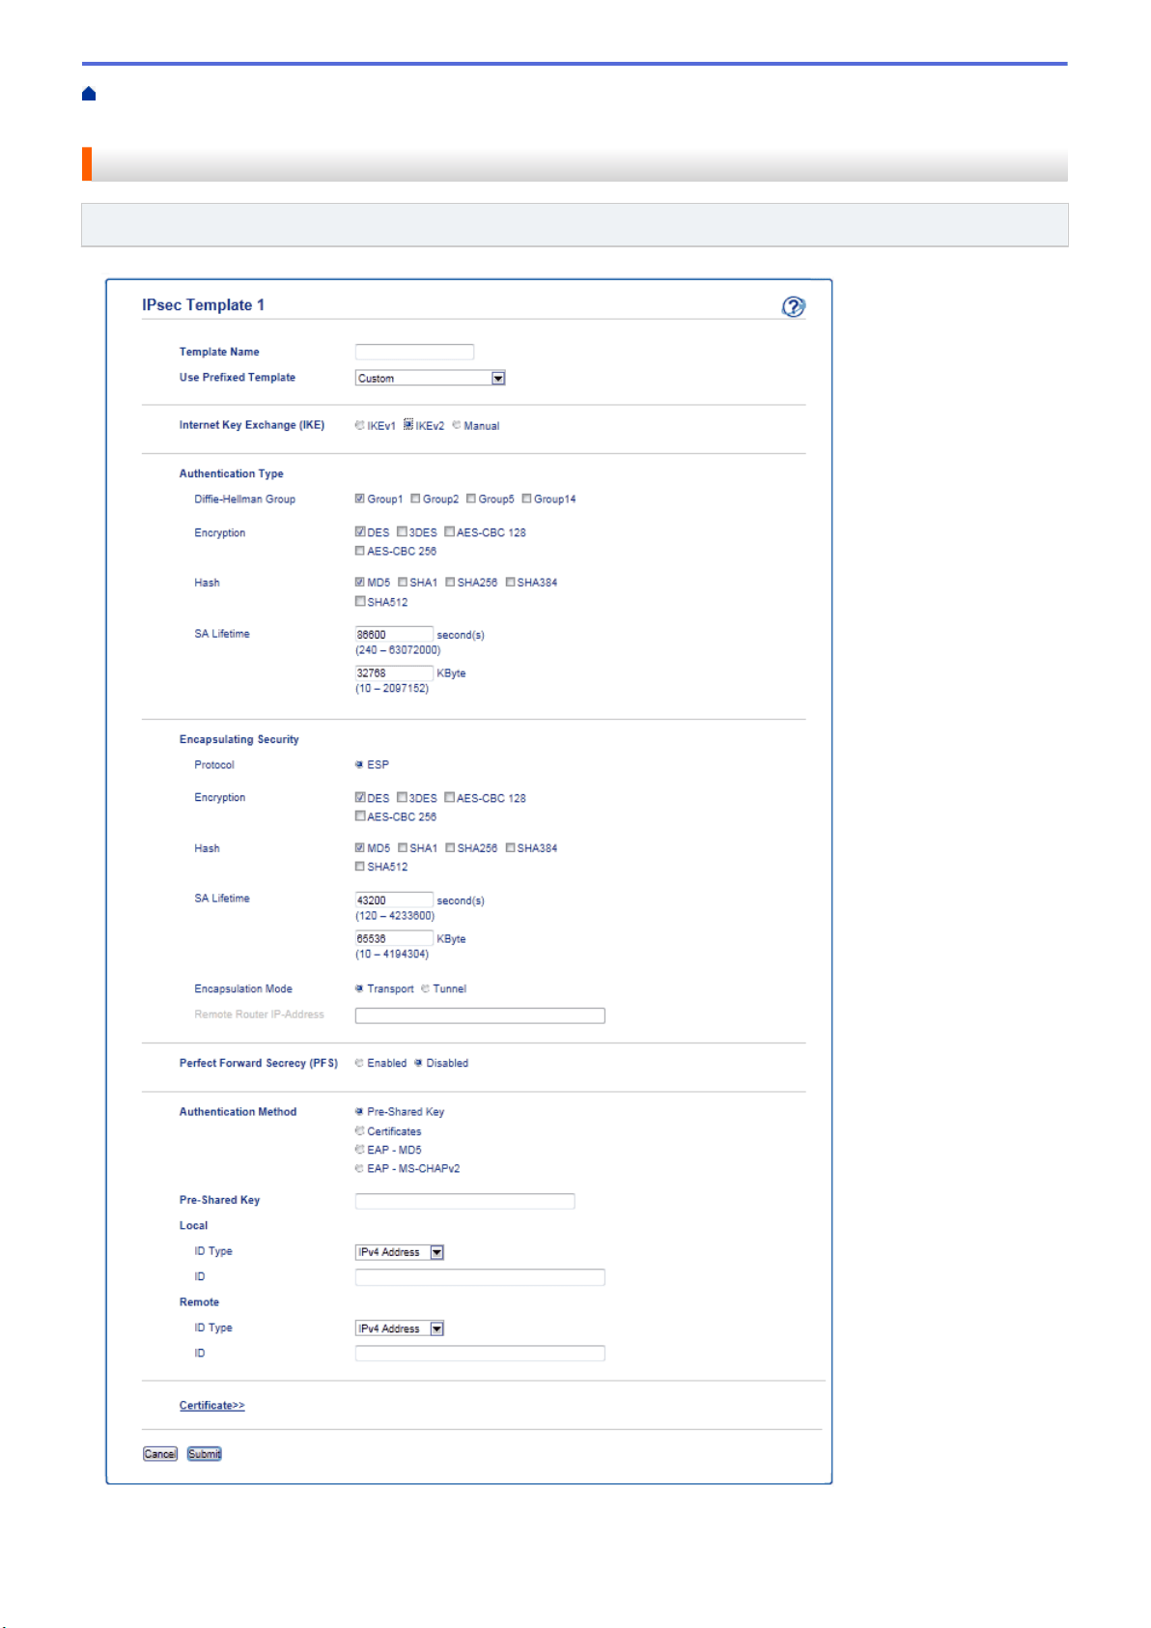Click the home icon at page top
1151x1628 pixels.
pyautogui.click(x=89, y=94)
